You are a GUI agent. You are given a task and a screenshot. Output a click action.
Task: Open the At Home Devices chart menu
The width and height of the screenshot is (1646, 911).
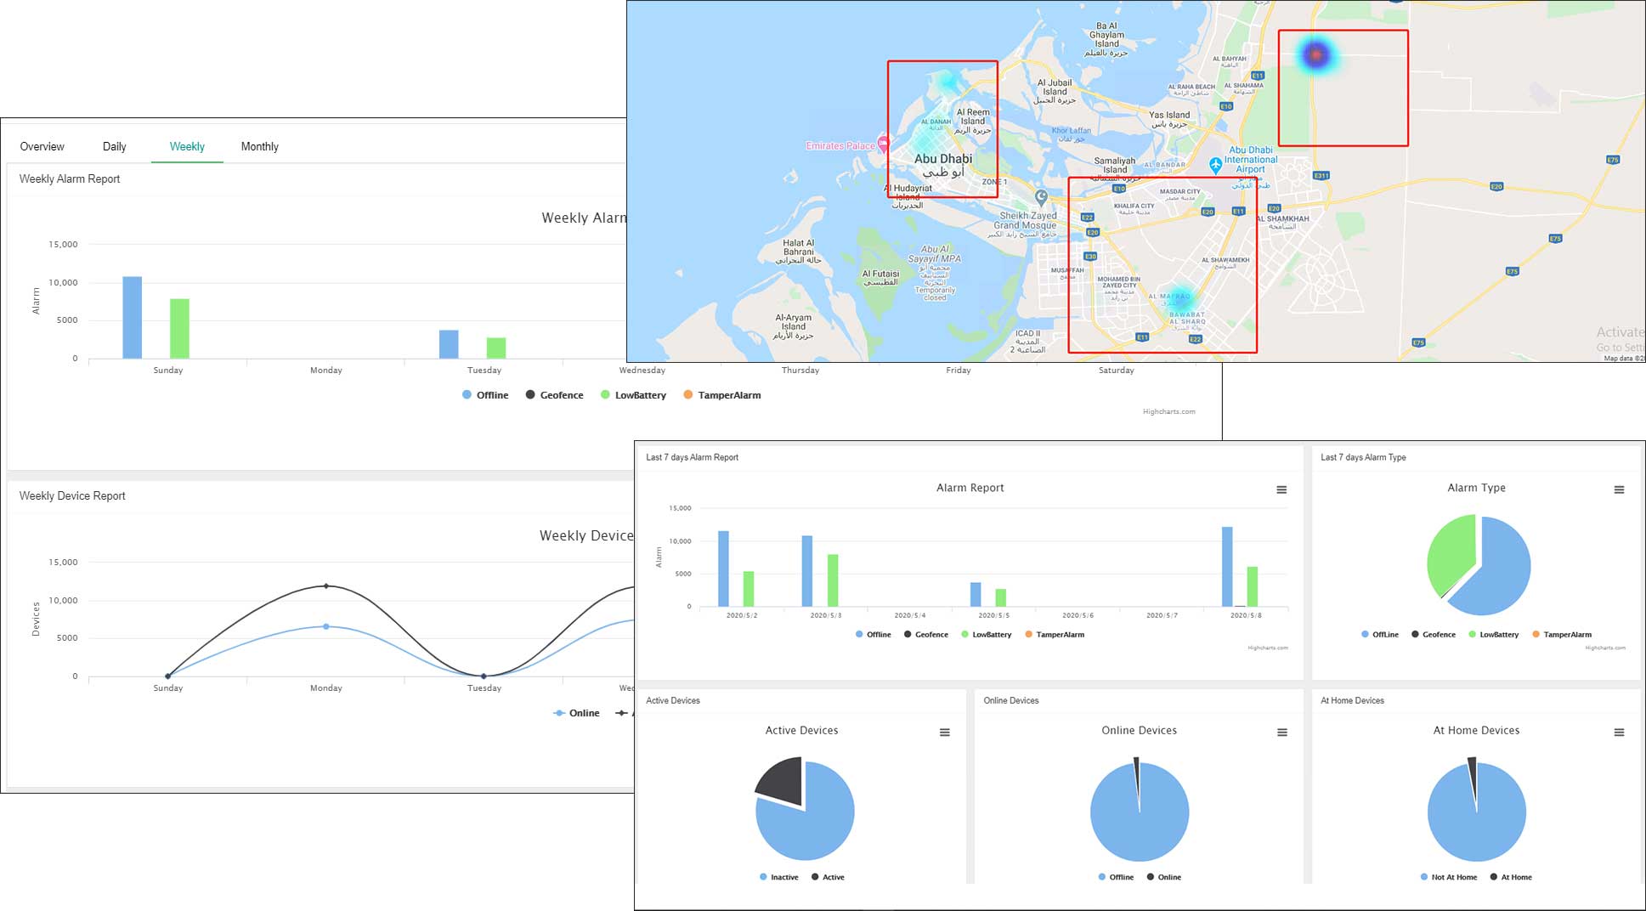(x=1619, y=733)
